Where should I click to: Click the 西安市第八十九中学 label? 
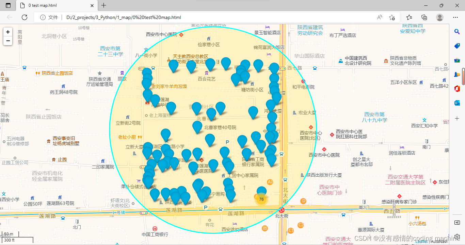coord(374,117)
